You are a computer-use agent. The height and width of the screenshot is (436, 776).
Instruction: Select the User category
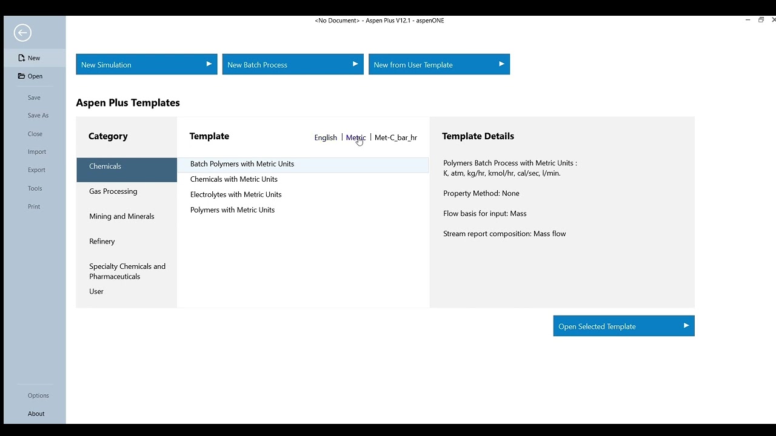(x=96, y=291)
